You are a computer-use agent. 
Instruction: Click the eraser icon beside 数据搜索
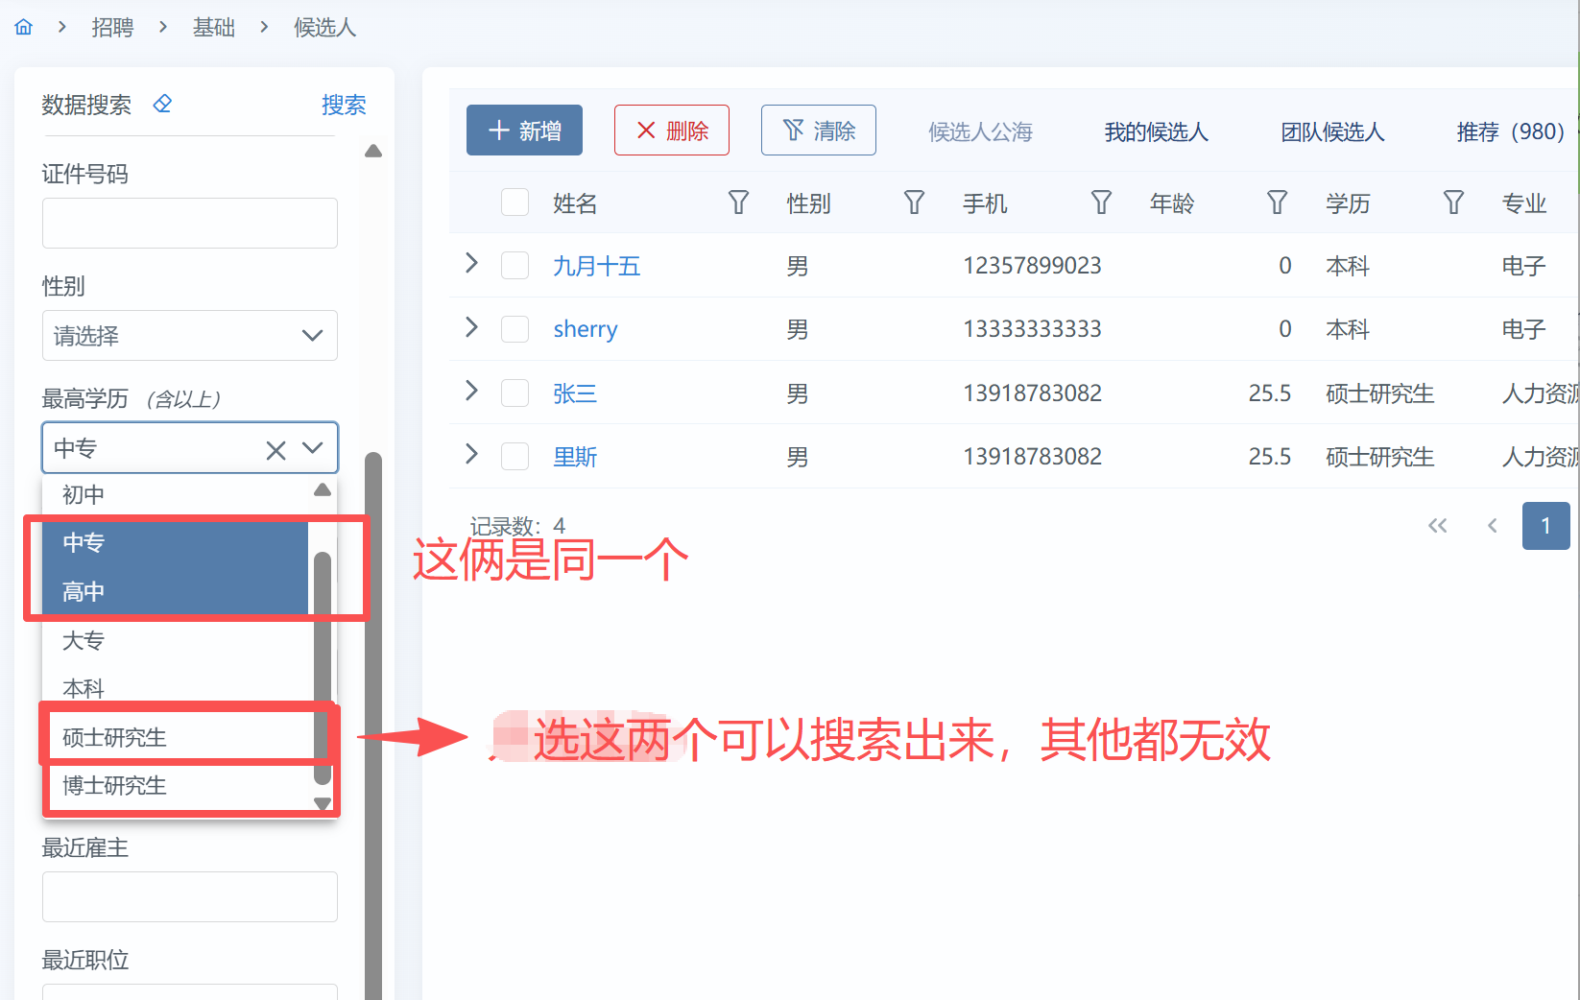tap(162, 104)
